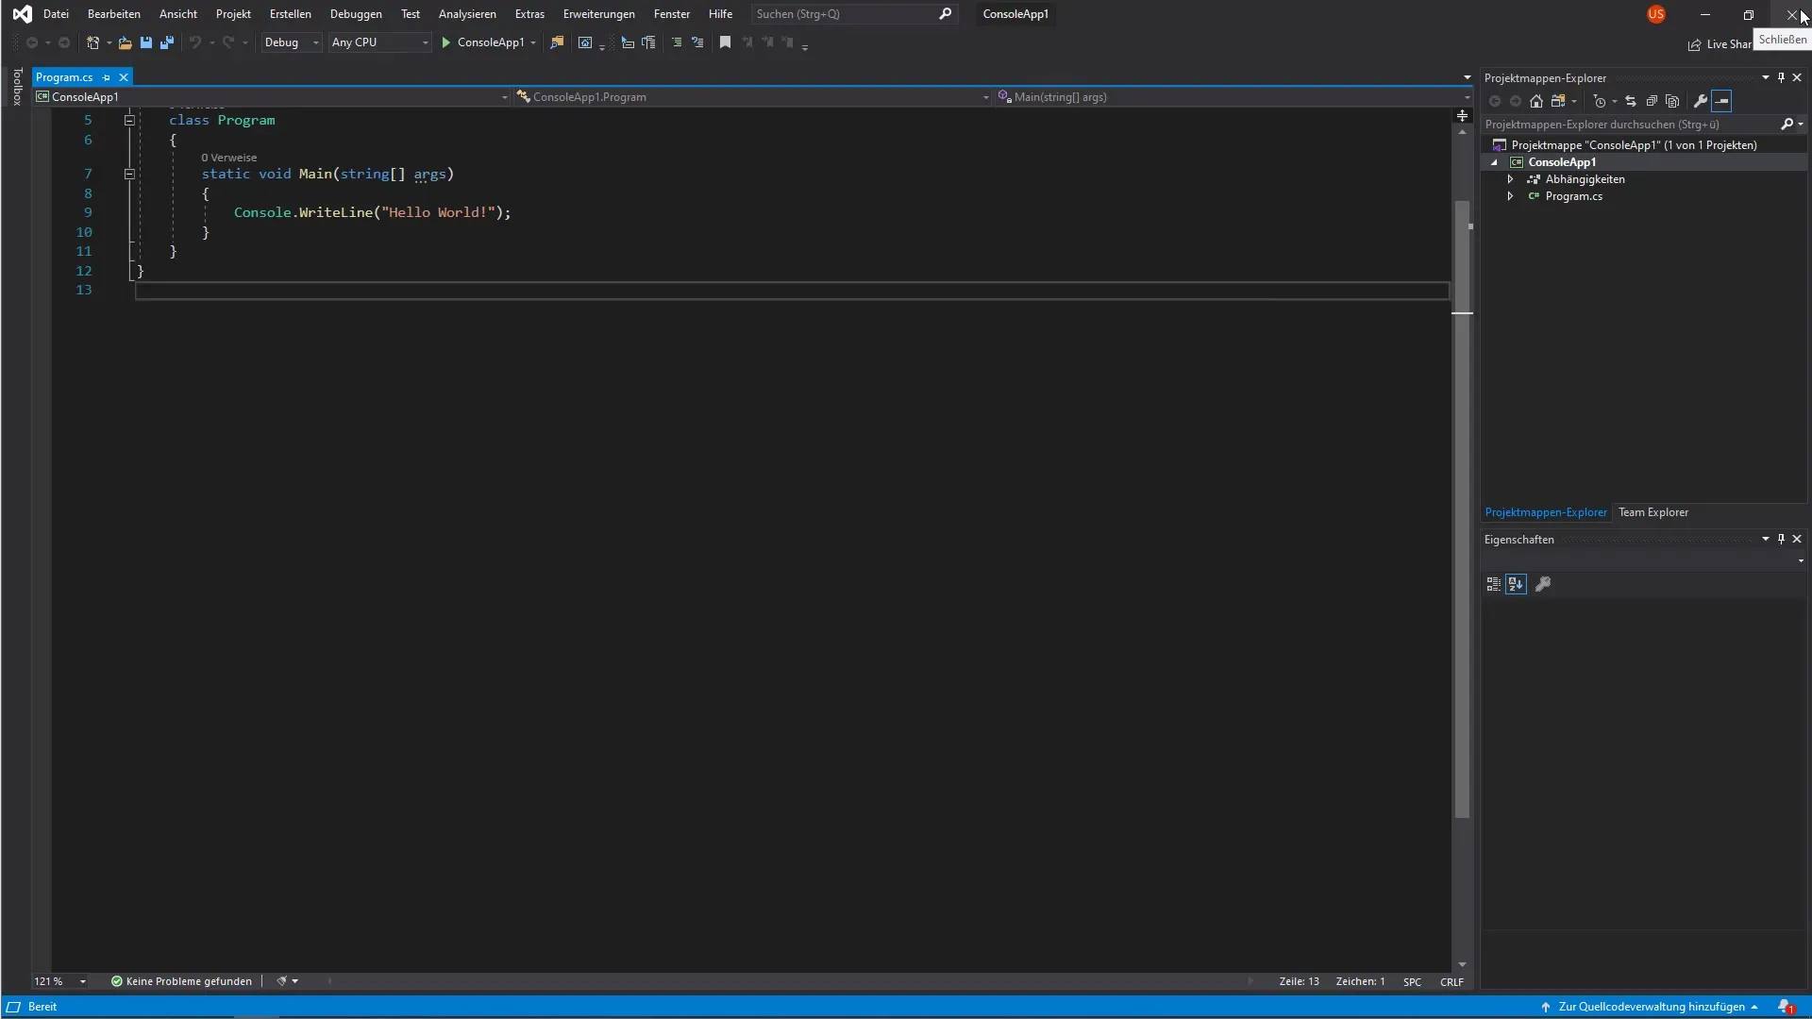1812x1019 pixels.
Task: Open the notifications bell icon
Action: pyautogui.click(x=1786, y=1007)
